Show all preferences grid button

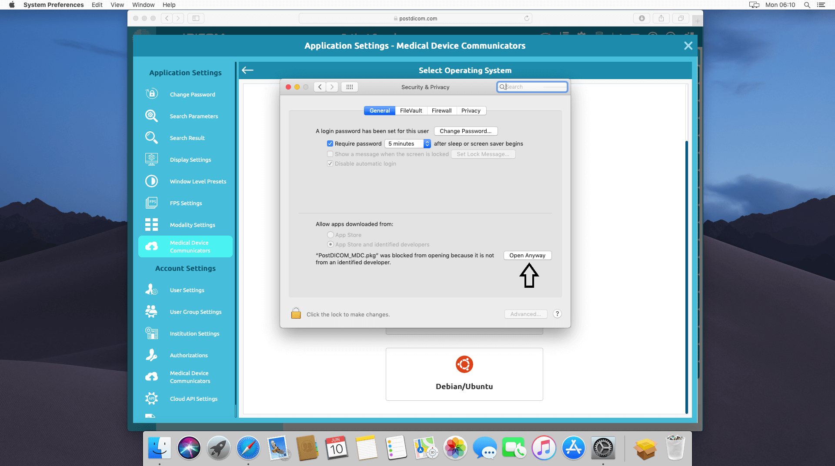click(x=350, y=87)
